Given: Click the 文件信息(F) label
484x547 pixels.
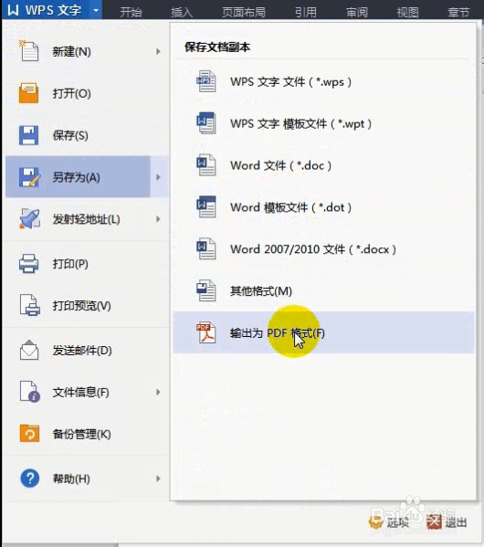Looking at the screenshot, I should pos(81,392).
